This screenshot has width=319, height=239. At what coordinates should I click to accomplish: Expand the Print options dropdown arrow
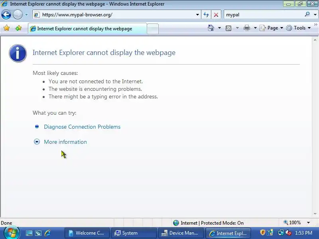pos(255,28)
